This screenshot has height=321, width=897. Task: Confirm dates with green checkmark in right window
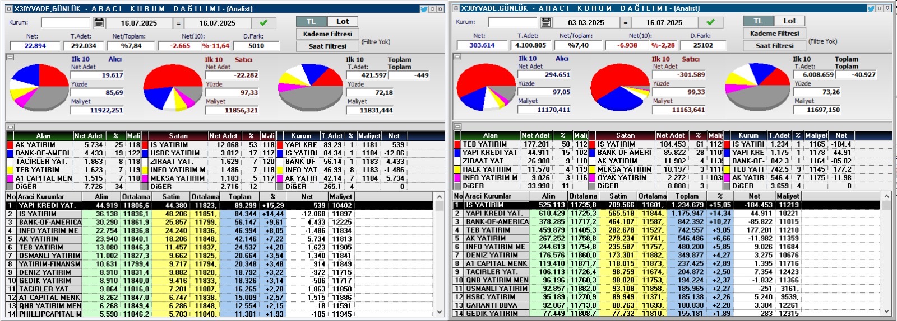[x=710, y=22]
